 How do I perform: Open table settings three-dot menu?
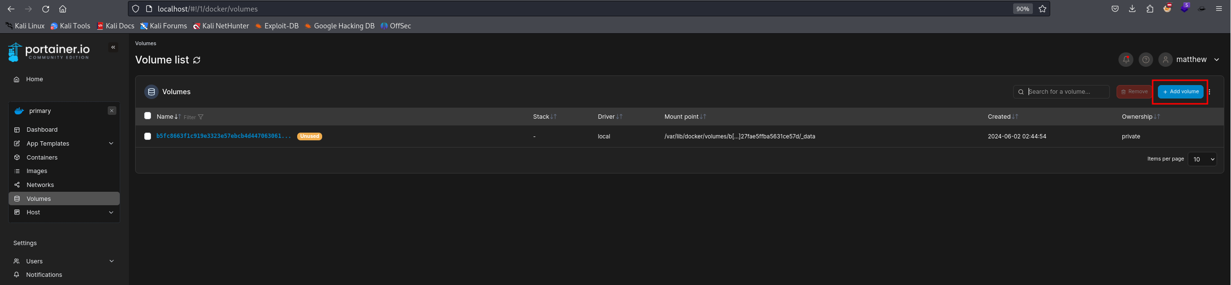1209,92
